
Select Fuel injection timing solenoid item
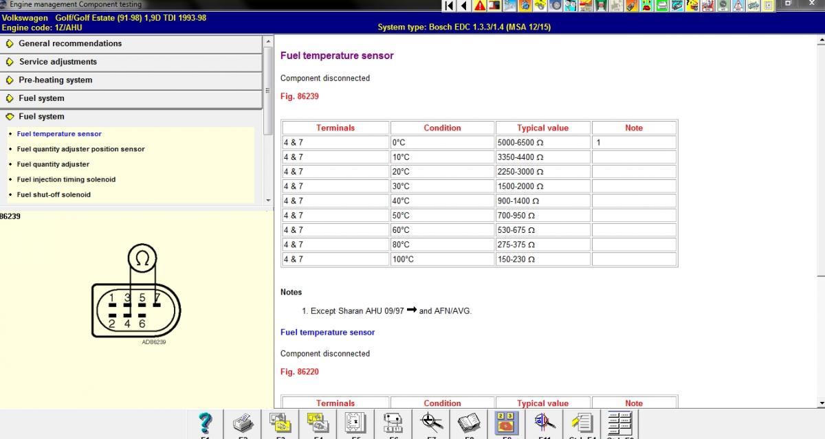click(x=66, y=179)
